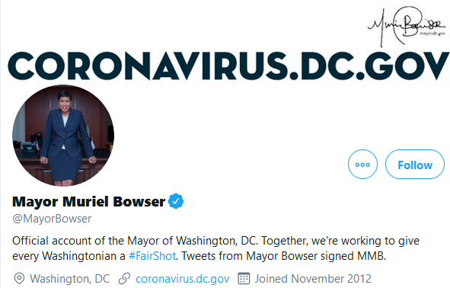Image resolution: width=450 pixels, height=288 pixels.
Task: Click the Mayor Muriel Bowser display name
Action: tap(88, 202)
